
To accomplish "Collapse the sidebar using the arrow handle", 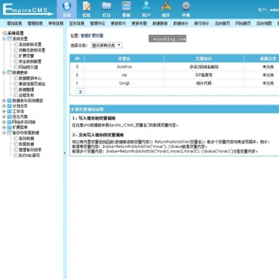I will click(x=65, y=153).
